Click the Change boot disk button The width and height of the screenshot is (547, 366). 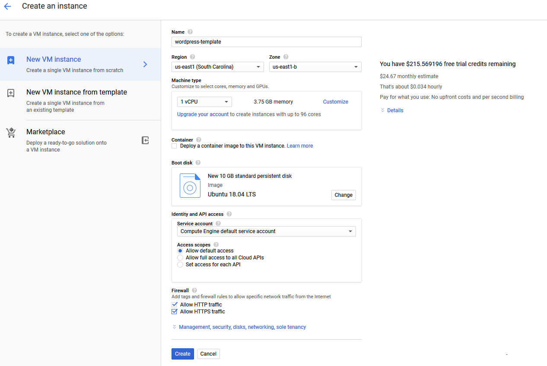[343, 195]
